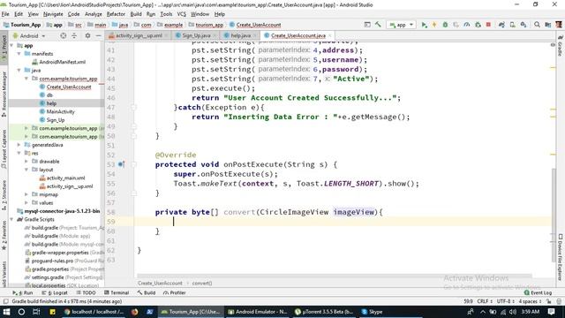Screen dimensions: 565x318
Task: Click the CRLF line separator status entry
Action: tap(485, 301)
